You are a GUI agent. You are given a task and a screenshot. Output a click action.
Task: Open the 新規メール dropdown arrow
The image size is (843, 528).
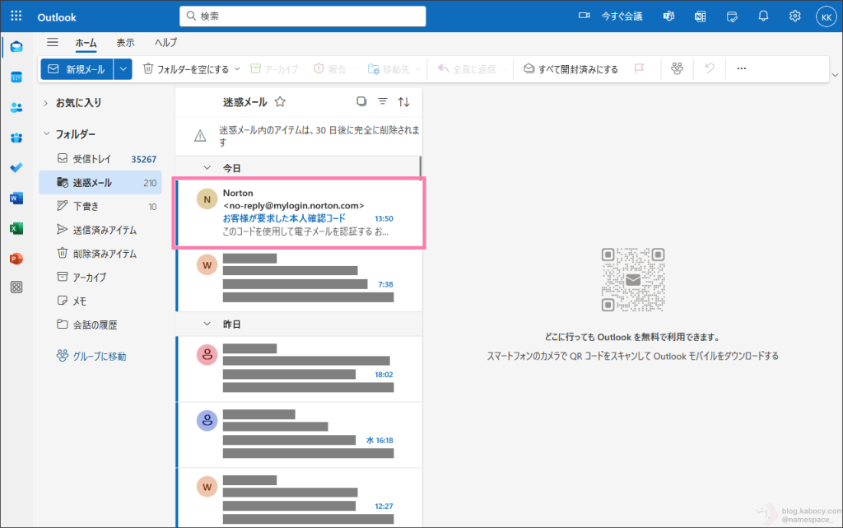point(123,69)
